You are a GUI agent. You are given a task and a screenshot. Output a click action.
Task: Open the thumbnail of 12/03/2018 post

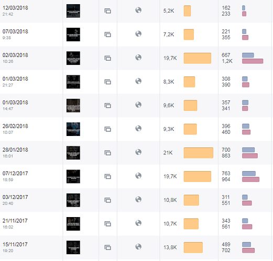[73, 11]
